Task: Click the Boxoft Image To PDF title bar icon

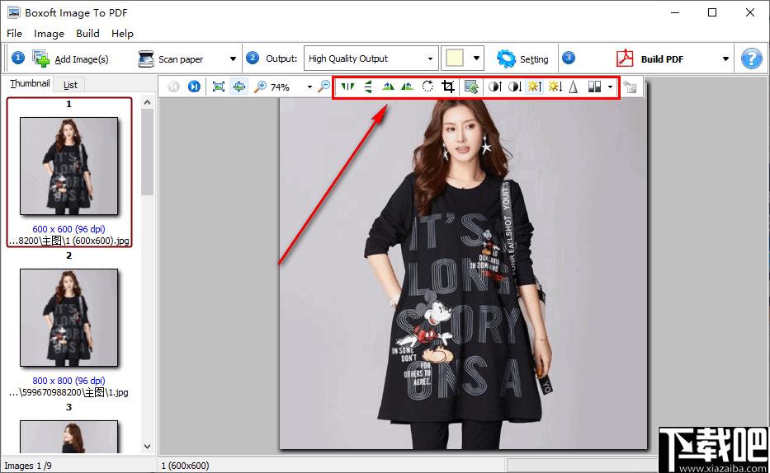Action: 13,12
